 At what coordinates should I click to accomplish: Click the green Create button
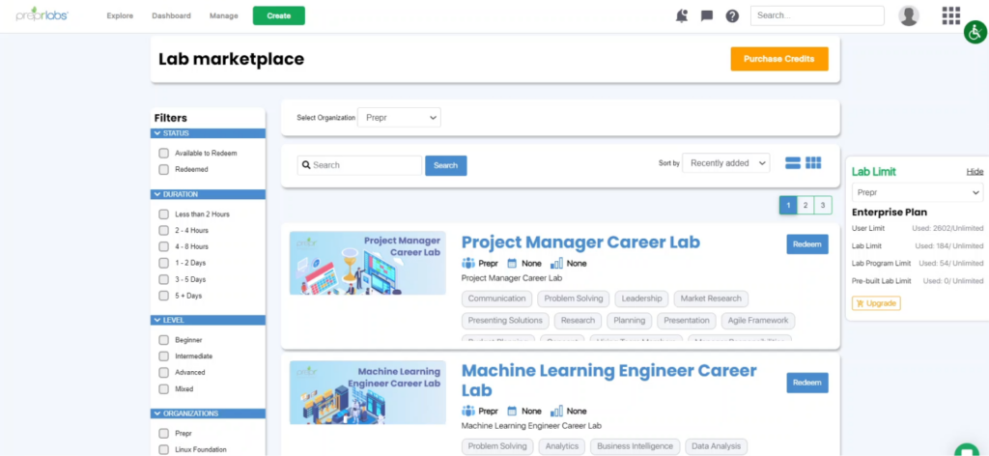tap(279, 15)
